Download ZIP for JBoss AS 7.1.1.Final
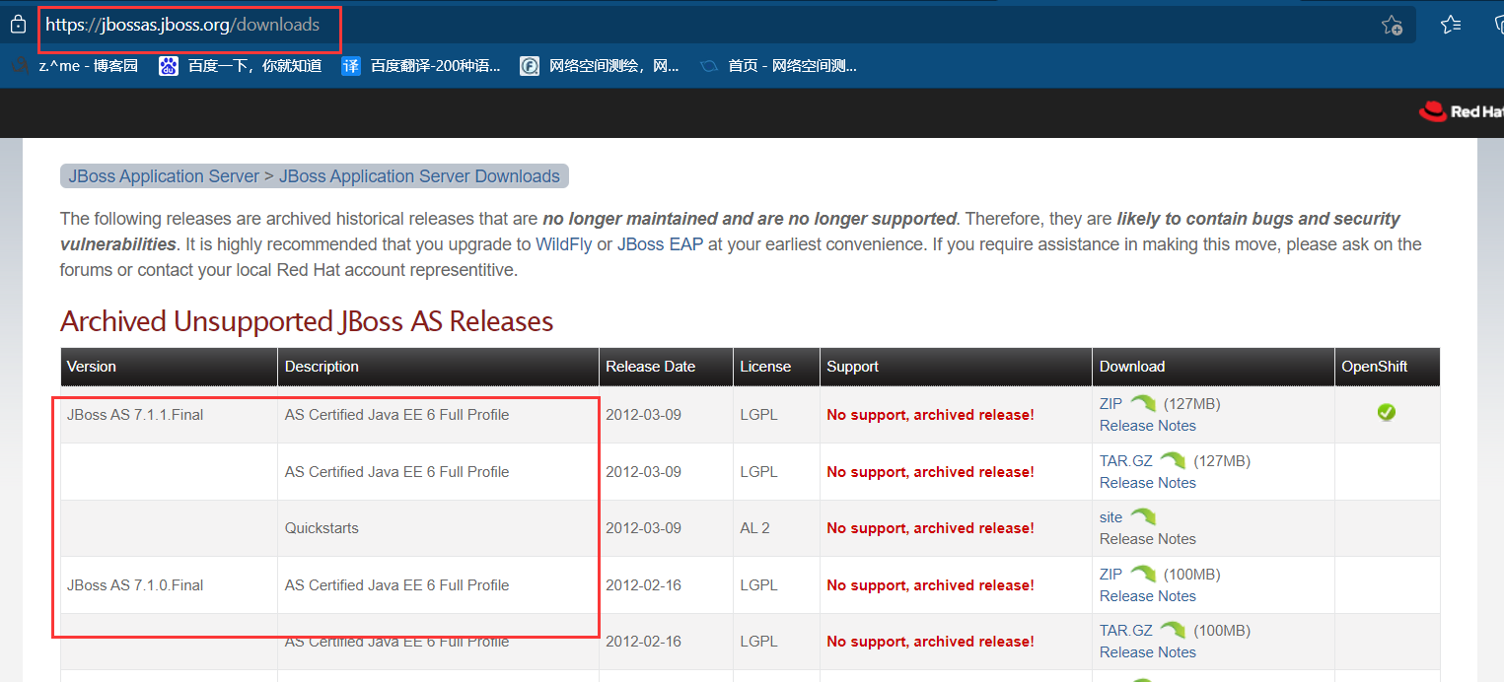The height and width of the screenshot is (682, 1504). (x=1110, y=403)
